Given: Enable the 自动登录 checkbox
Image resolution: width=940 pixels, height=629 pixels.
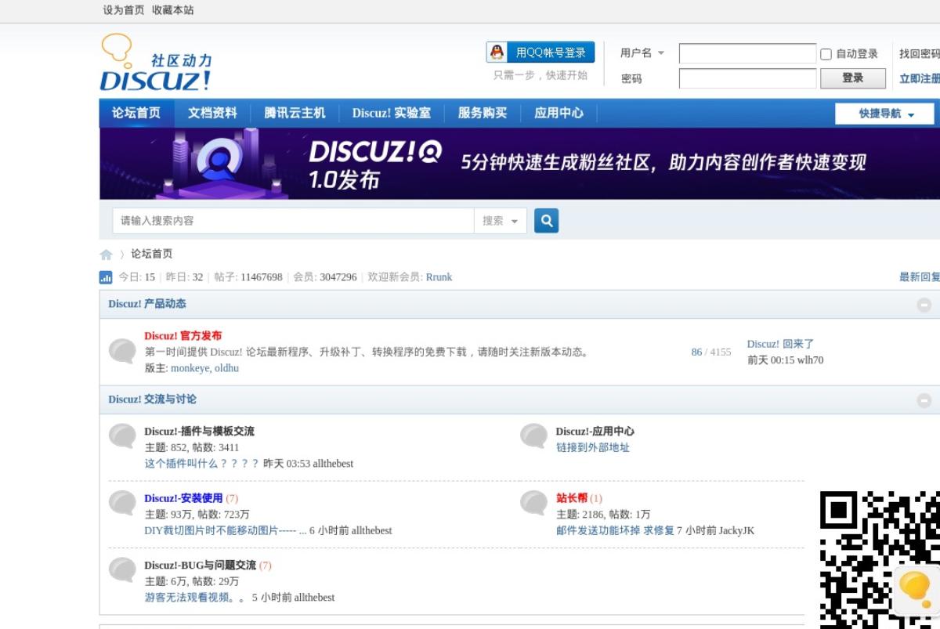Looking at the screenshot, I should pos(826,54).
